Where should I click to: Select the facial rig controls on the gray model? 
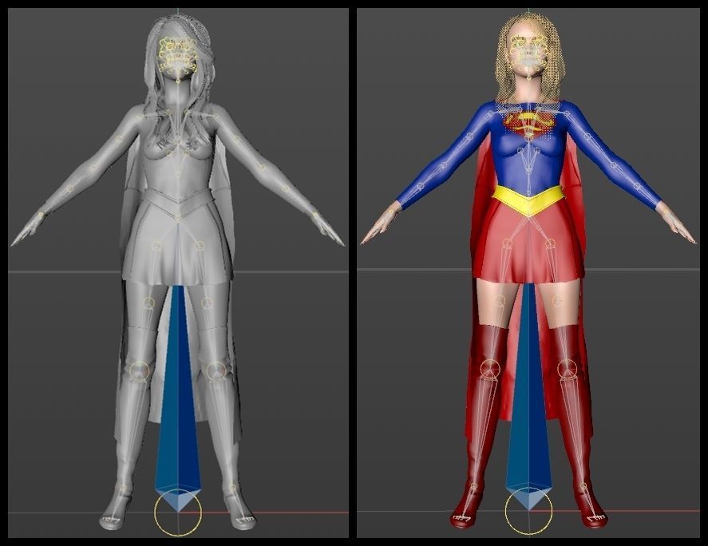click(177, 55)
